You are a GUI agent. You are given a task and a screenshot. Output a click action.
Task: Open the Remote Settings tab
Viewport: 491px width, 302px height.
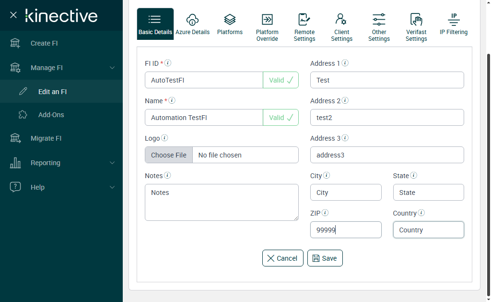coord(304,27)
